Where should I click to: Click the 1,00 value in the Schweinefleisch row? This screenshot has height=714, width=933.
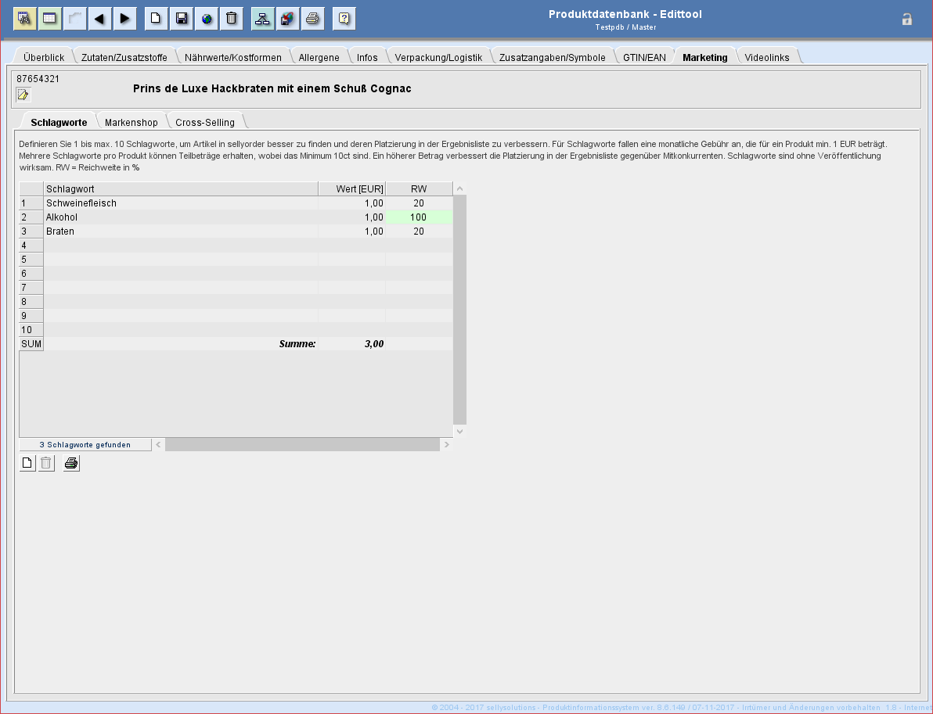pos(351,203)
